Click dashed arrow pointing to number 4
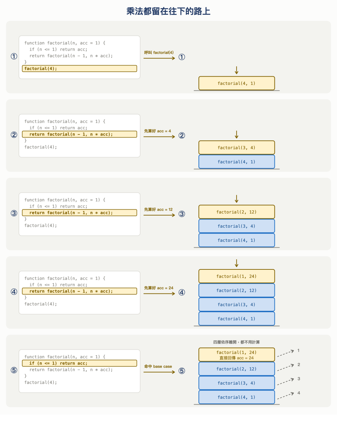This screenshot has height=426, width=337. click(285, 396)
